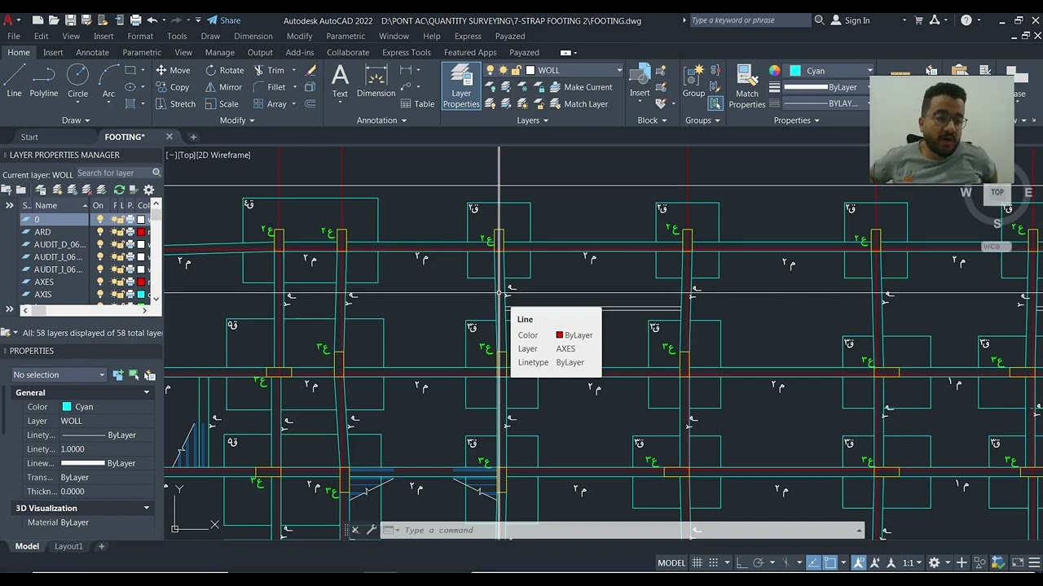Click the AXIS layer cyan color swatch
The width and height of the screenshot is (1043, 586).
tap(141, 295)
